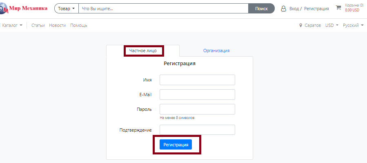
Task: Open the Помощь menu item
Action: 79,25
